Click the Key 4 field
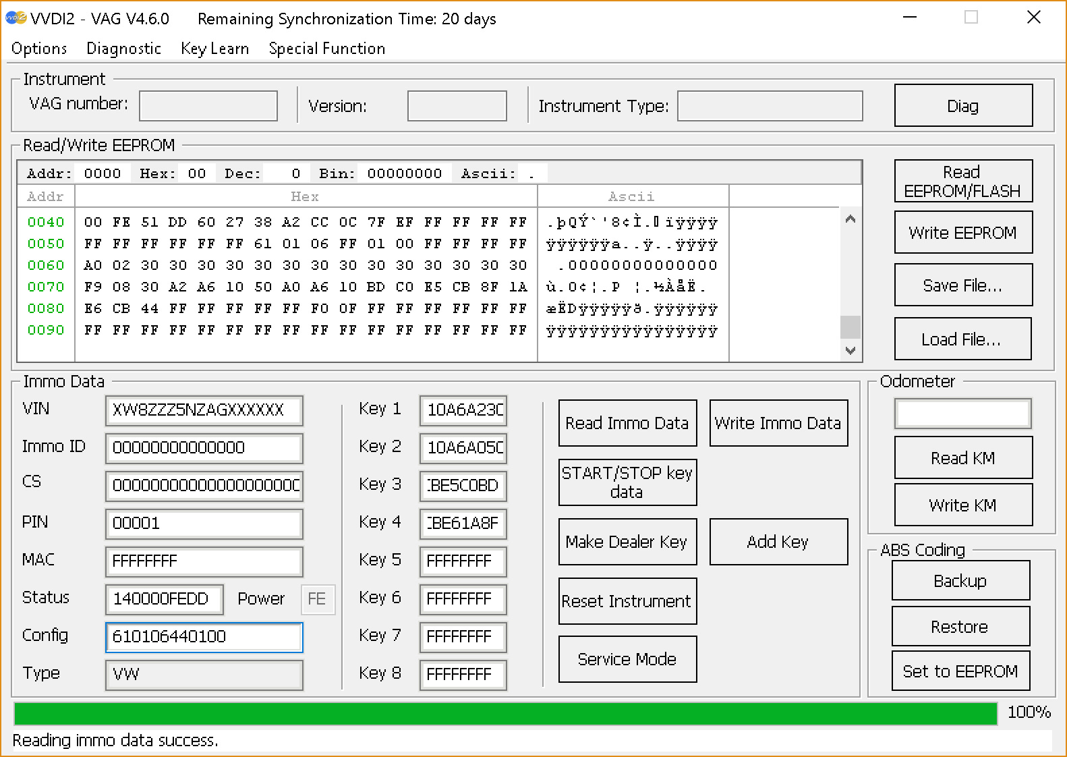The image size is (1067, 757). point(463,524)
